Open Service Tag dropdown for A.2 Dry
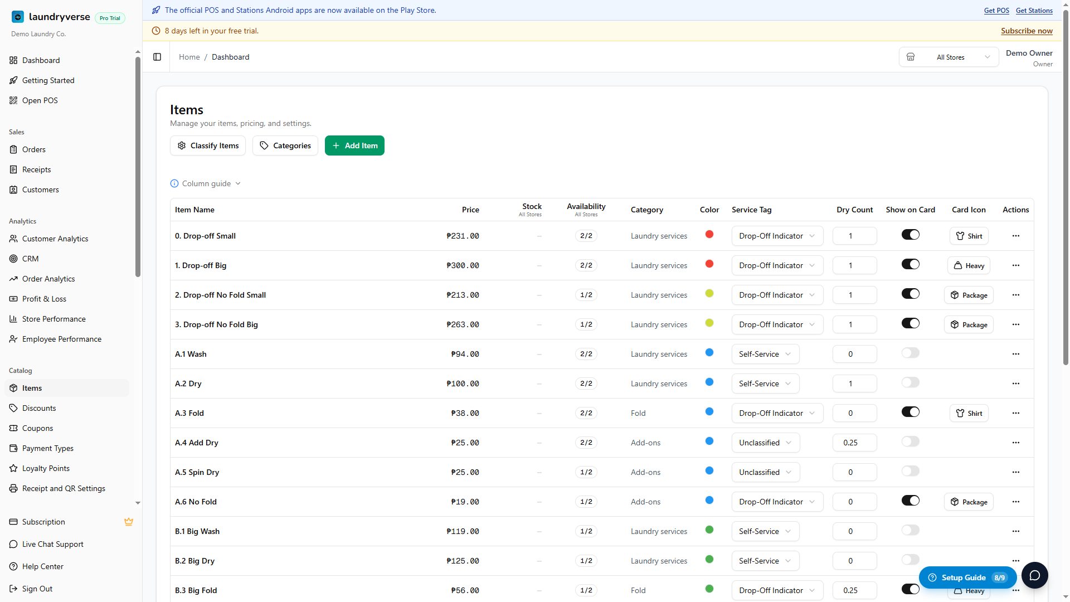Screen dimensions: 1070x602 [x=765, y=383]
